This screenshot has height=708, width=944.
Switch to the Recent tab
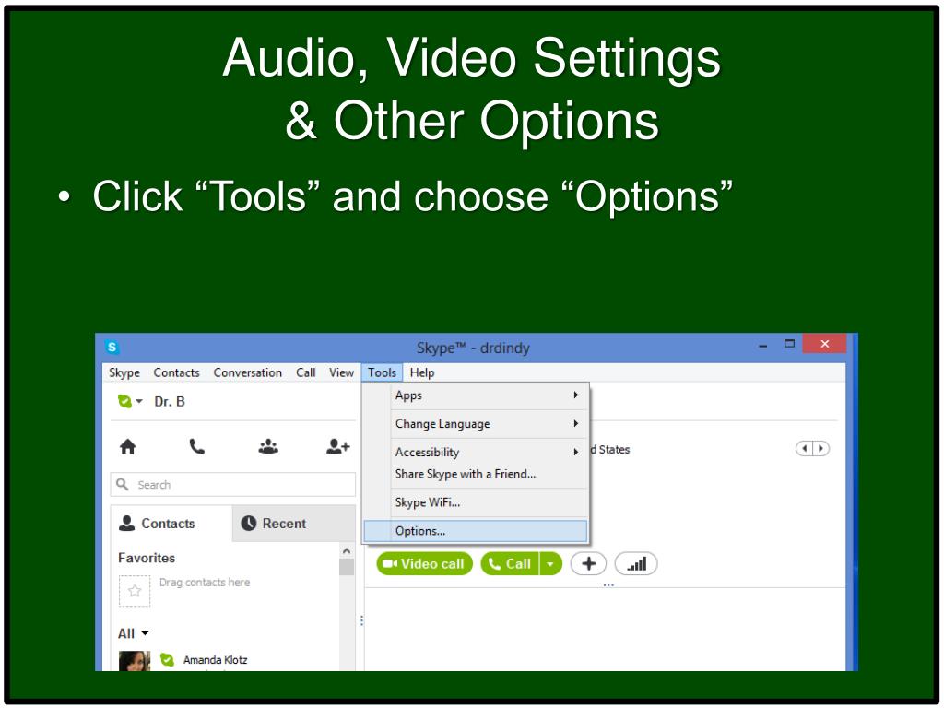(x=294, y=524)
